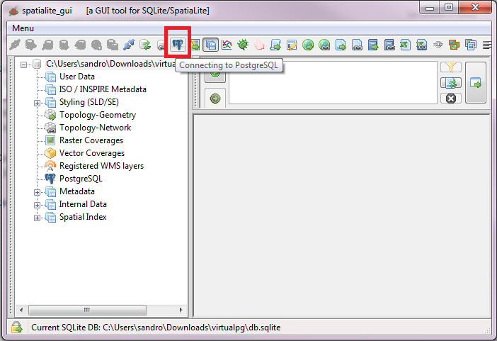Click the spatialite_gui title bar app icon
The height and width of the screenshot is (341, 497).
[x=14, y=11]
